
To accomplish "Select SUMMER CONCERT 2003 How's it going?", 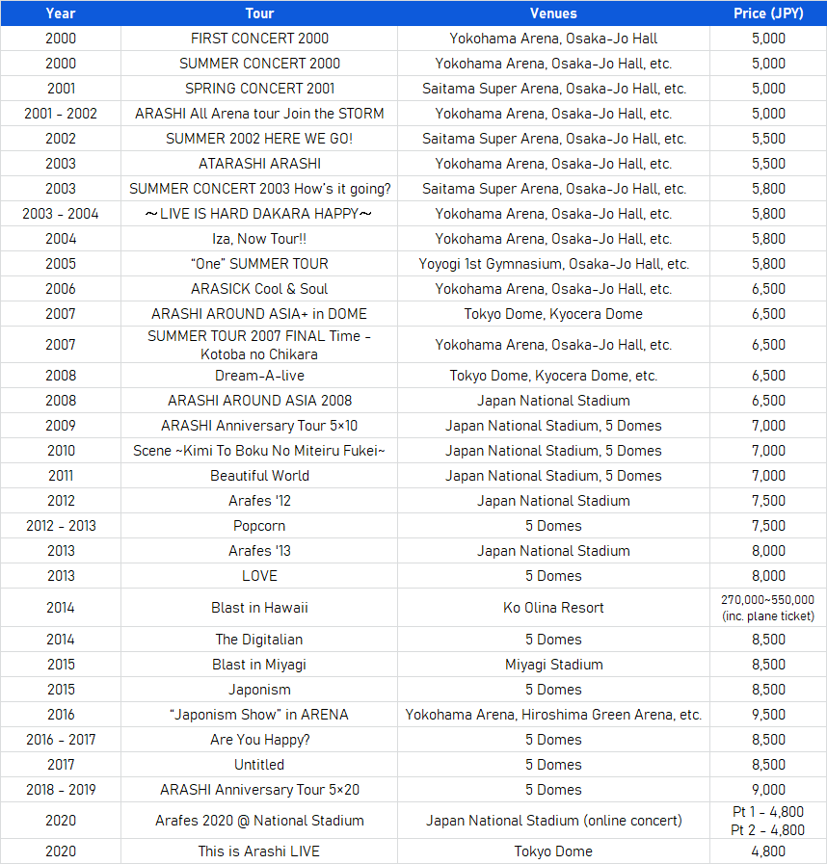I will (259, 189).
